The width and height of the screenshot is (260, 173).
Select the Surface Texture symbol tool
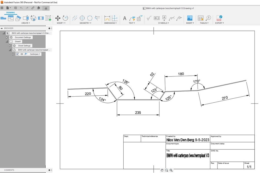149,18
